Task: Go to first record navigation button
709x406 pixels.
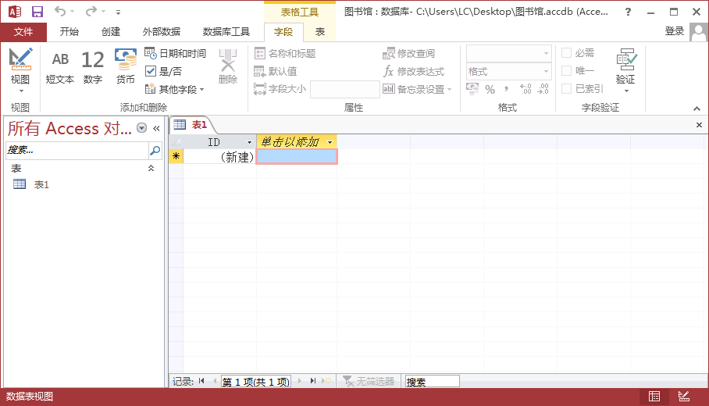Action: tap(201, 381)
